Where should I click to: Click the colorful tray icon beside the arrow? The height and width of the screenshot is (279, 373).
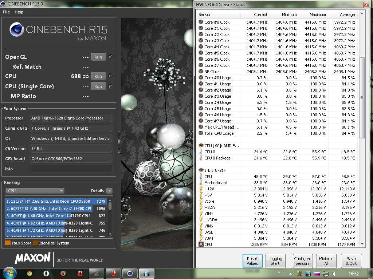299,274
